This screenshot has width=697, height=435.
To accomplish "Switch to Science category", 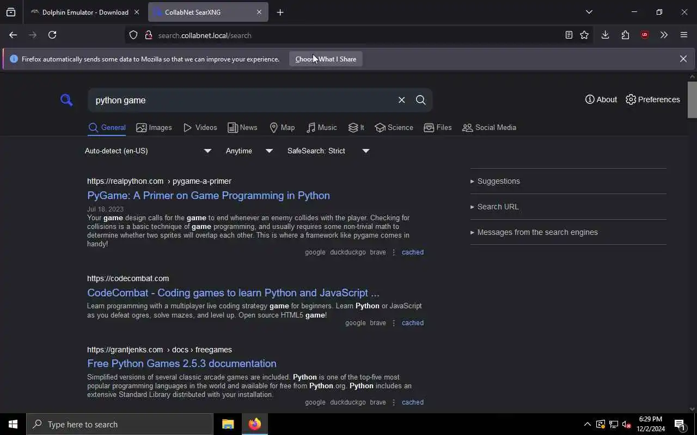I will tap(394, 128).
